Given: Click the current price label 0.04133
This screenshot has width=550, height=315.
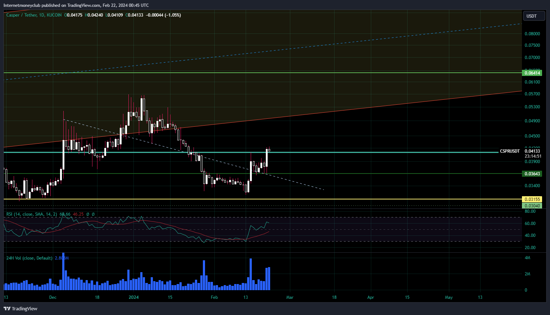Looking at the screenshot, I should coord(532,151).
